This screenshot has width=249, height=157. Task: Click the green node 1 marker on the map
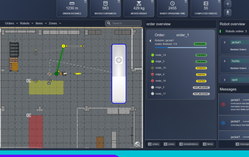(x=57, y=74)
